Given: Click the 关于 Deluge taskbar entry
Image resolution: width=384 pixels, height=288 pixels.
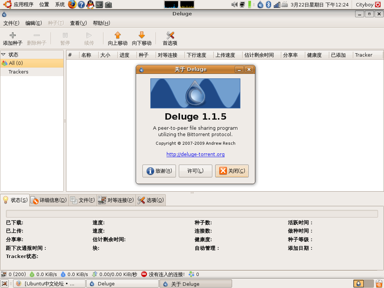Looking at the screenshot, I should coord(196,283).
